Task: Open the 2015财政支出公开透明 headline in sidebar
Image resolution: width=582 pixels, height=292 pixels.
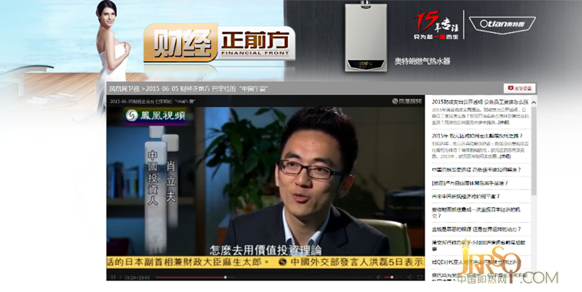Action: point(480,102)
